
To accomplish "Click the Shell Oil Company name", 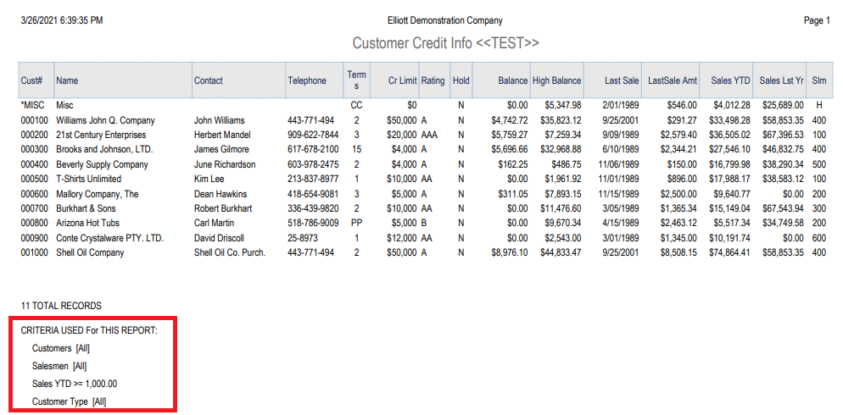I will [x=90, y=252].
